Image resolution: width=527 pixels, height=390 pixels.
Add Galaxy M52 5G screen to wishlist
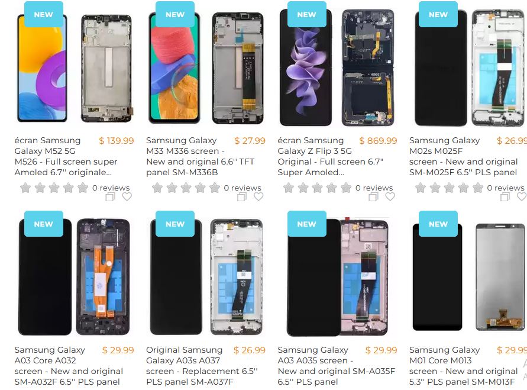point(127,196)
